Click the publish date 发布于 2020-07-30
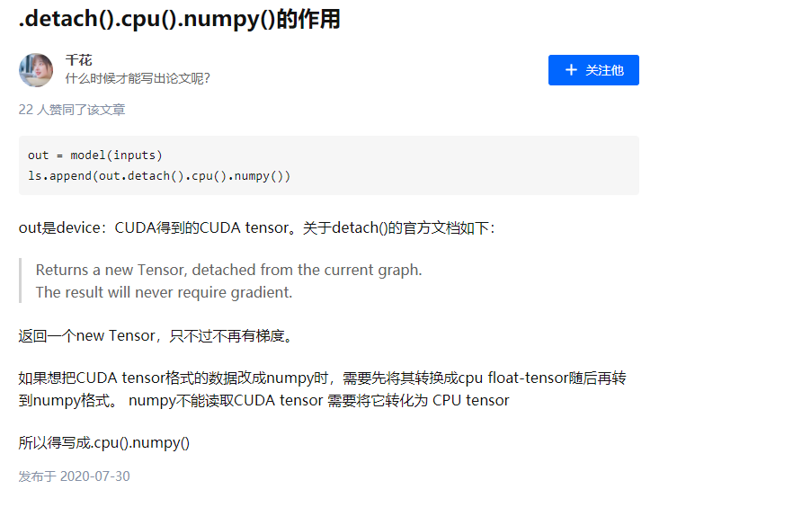Viewport: 793px width, 516px height. click(75, 476)
